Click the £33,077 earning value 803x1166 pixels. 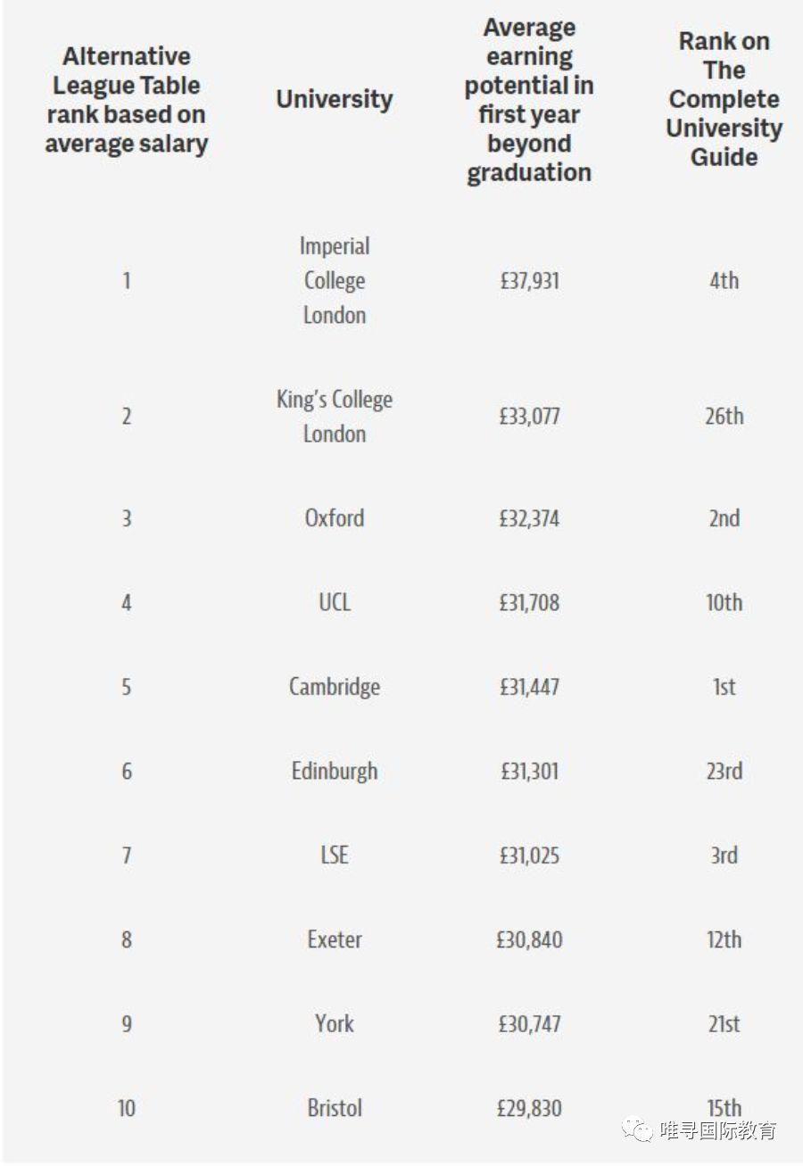529,416
